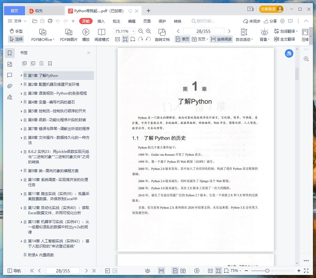The image size is (316, 278).
Task: Set actual size 1:1 view in toolbar
Action: click(117, 39)
